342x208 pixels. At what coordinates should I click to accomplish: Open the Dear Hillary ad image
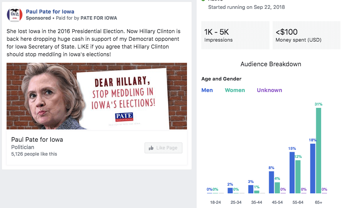(97, 96)
